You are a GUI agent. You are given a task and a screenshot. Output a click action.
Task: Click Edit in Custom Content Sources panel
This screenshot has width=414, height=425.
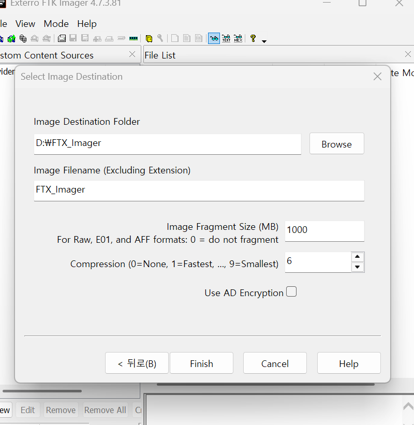coord(28,410)
